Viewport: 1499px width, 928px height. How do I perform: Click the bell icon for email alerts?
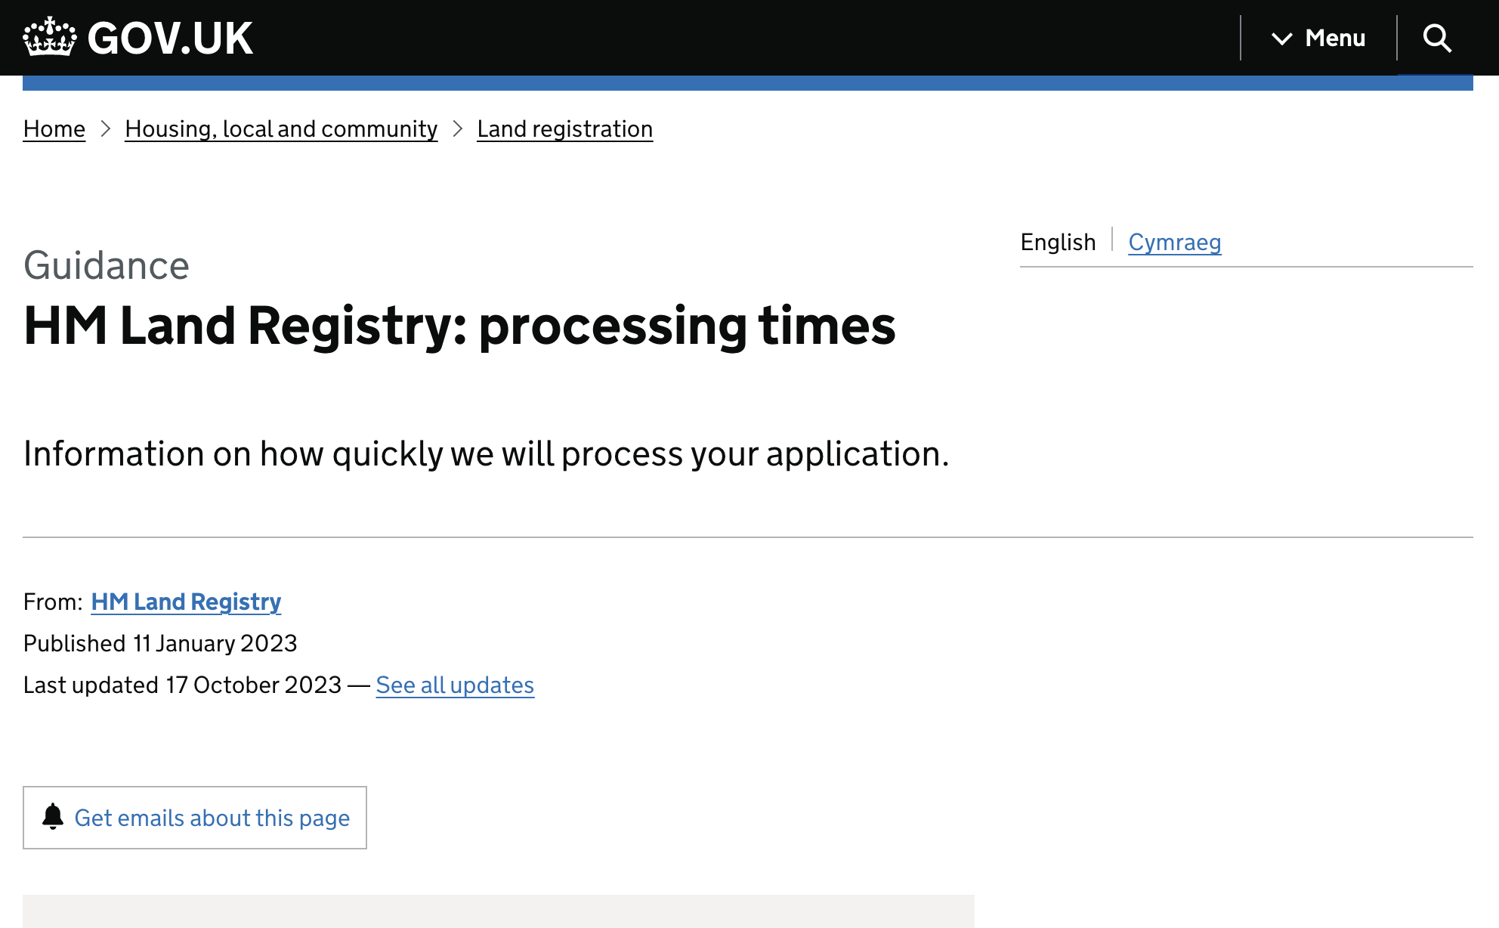coord(52,818)
